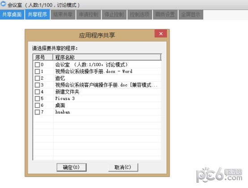This screenshot has height=188, width=248.
Task: Select the 共享程序 toolbar button
Action: [38, 14]
